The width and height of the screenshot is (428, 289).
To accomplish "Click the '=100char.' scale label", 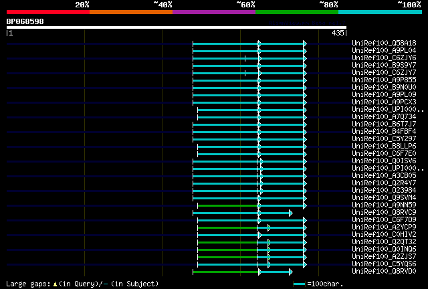I will [x=325, y=284].
